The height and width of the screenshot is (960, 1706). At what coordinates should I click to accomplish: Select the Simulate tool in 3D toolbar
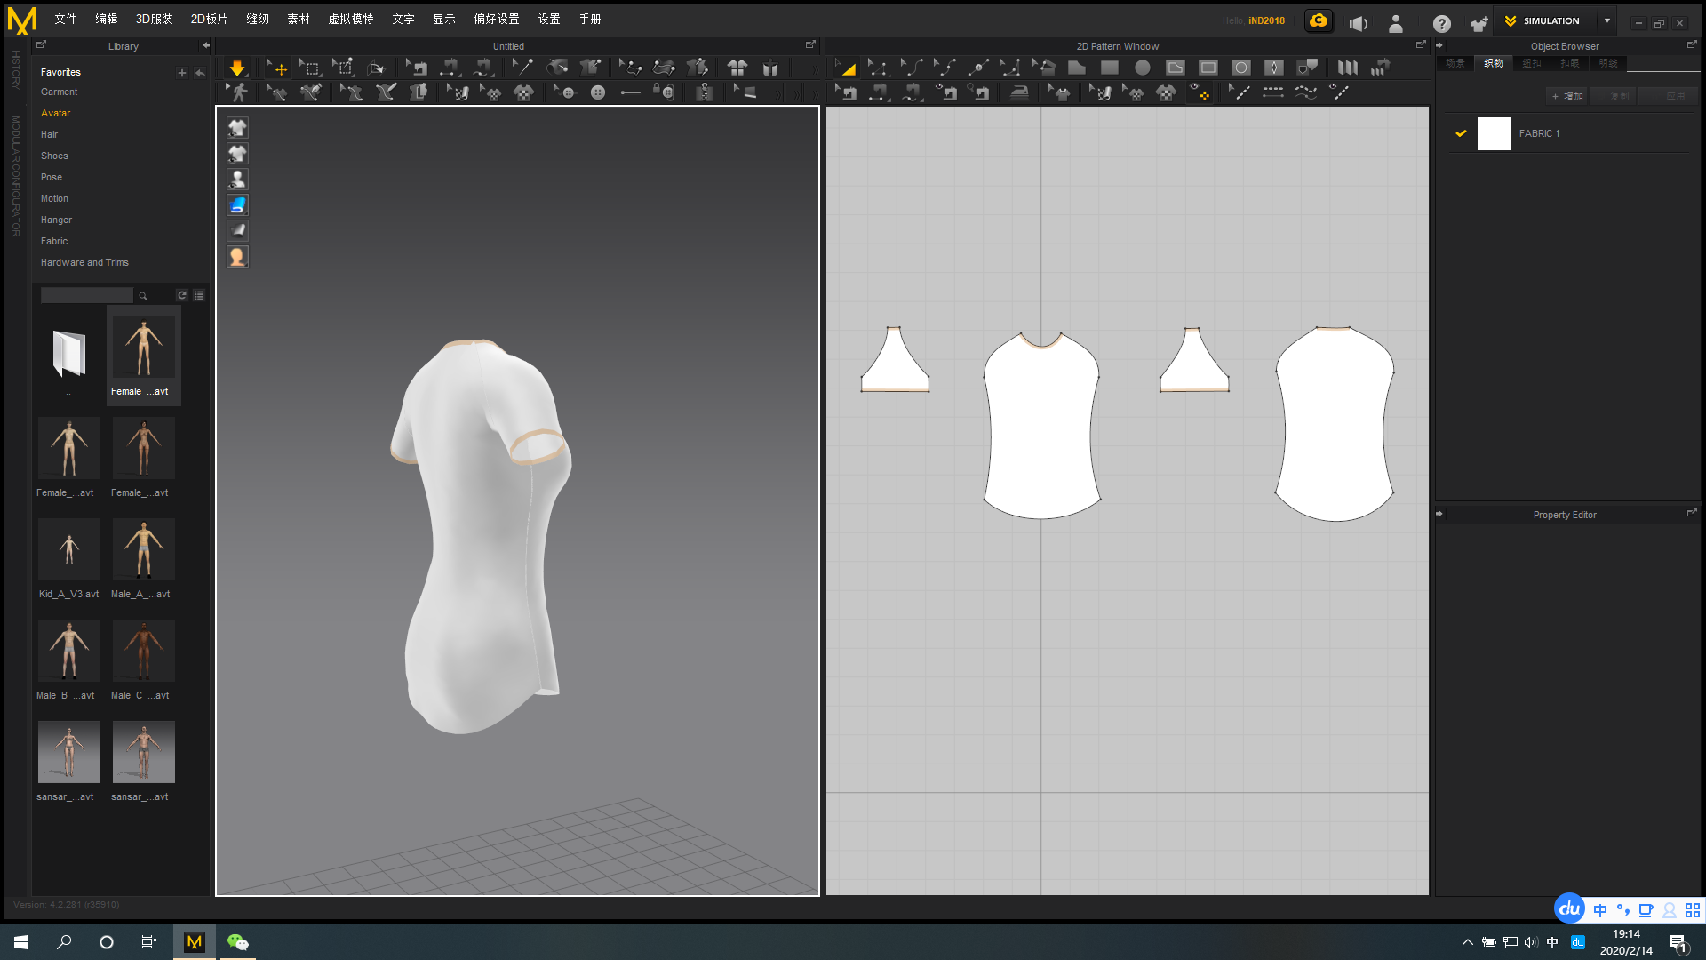(x=237, y=67)
